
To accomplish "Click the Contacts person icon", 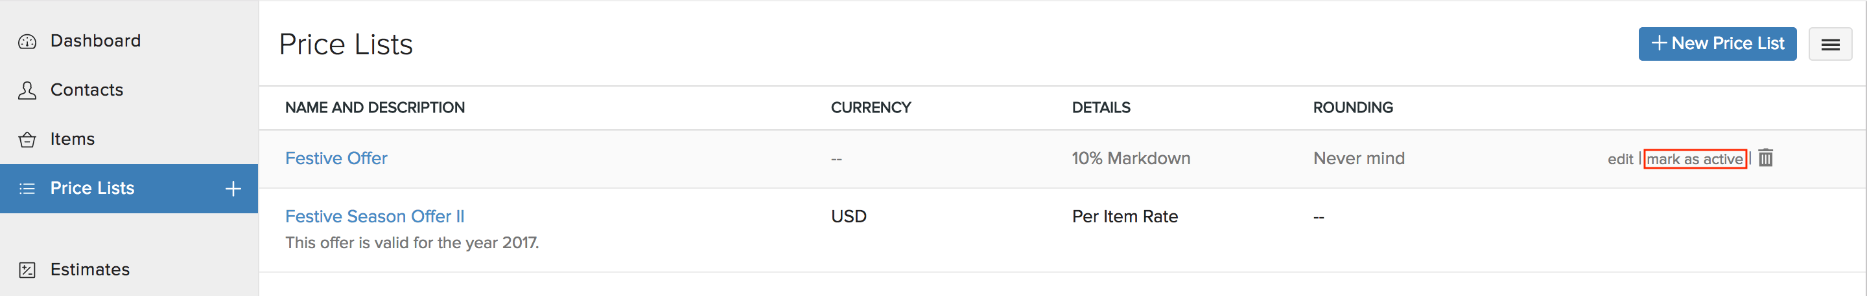I will (27, 90).
